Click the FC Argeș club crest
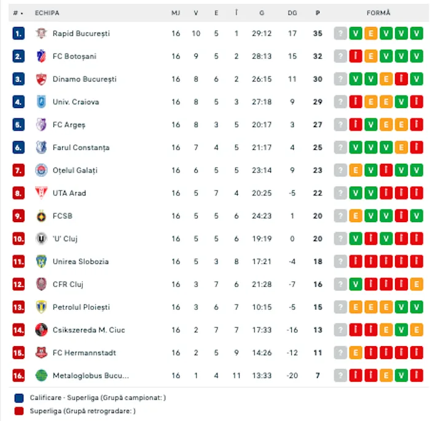 (41, 125)
